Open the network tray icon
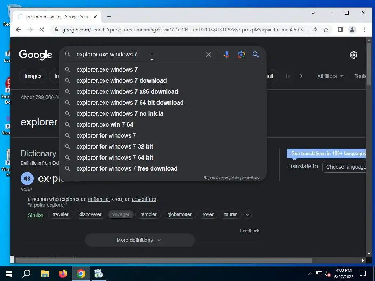Screen dimensions: 375x281 pyautogui.click(x=319, y=274)
